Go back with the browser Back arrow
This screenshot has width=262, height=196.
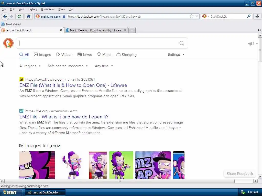coord(5,16)
